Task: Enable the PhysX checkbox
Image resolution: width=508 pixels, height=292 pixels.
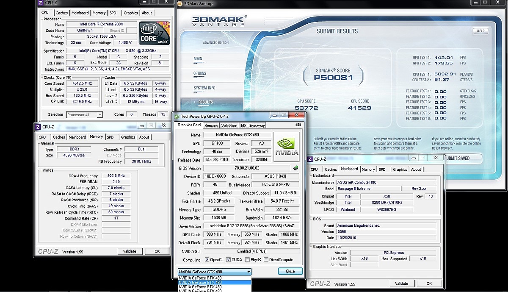Action: 248,260
